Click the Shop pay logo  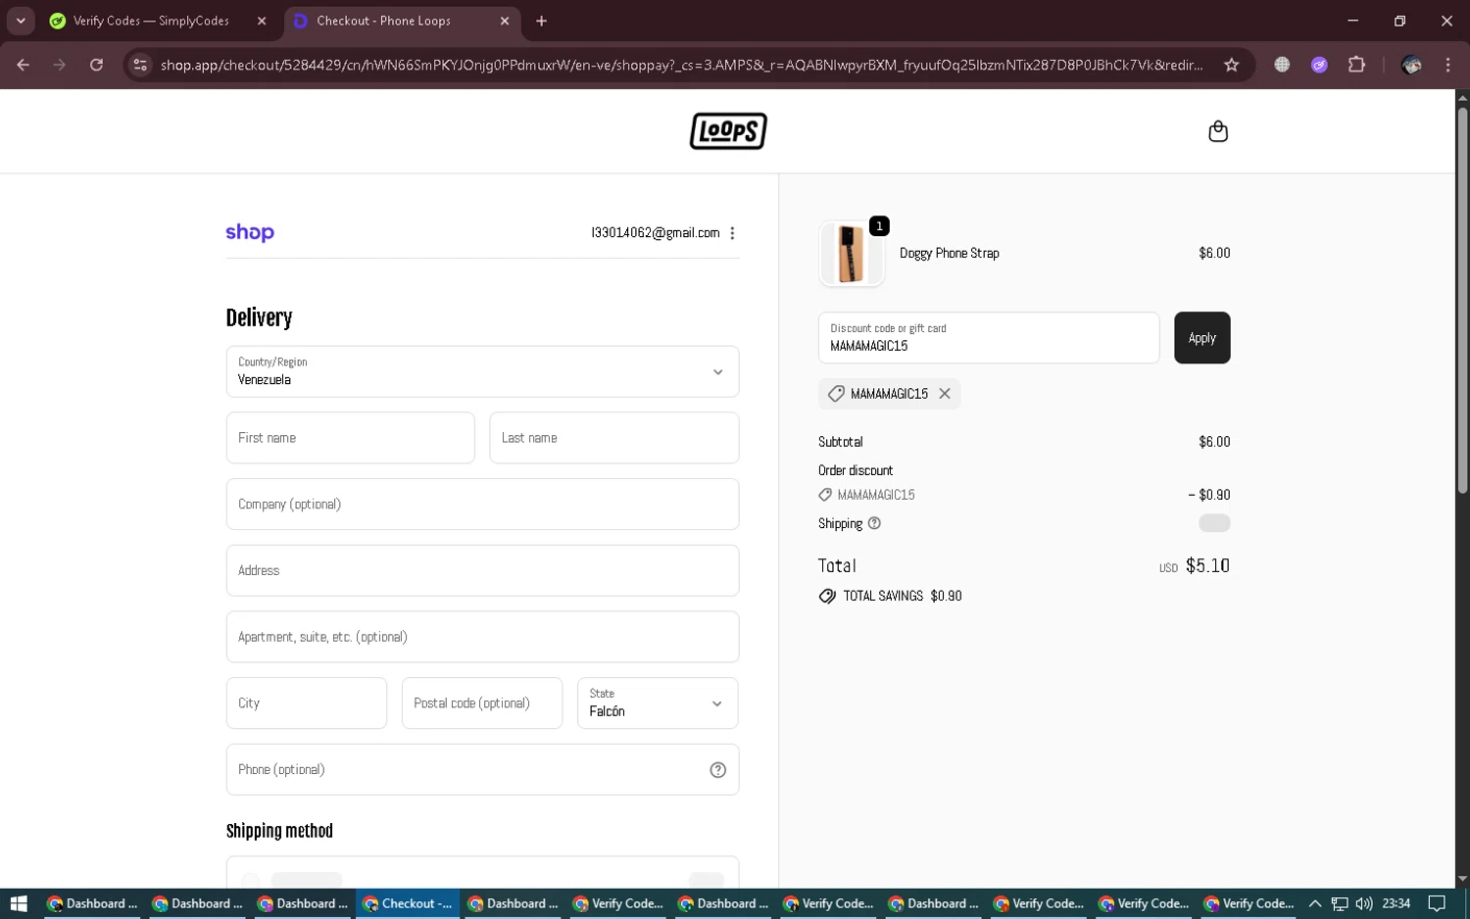point(250,233)
